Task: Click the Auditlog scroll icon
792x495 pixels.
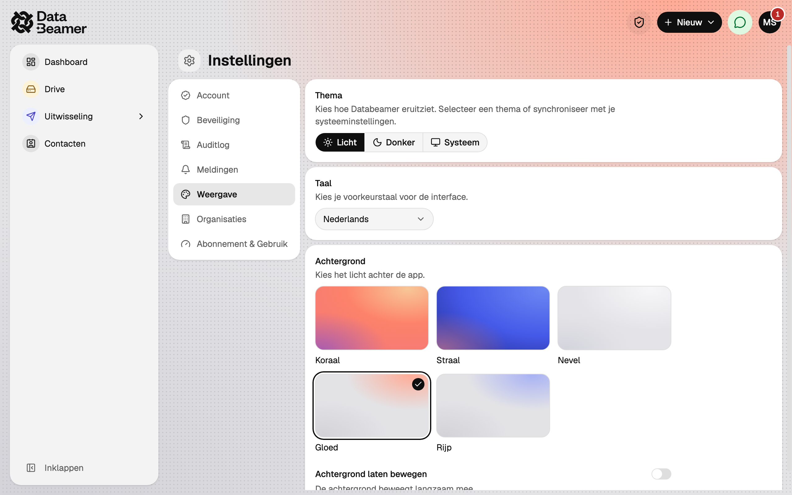Action: (x=186, y=145)
